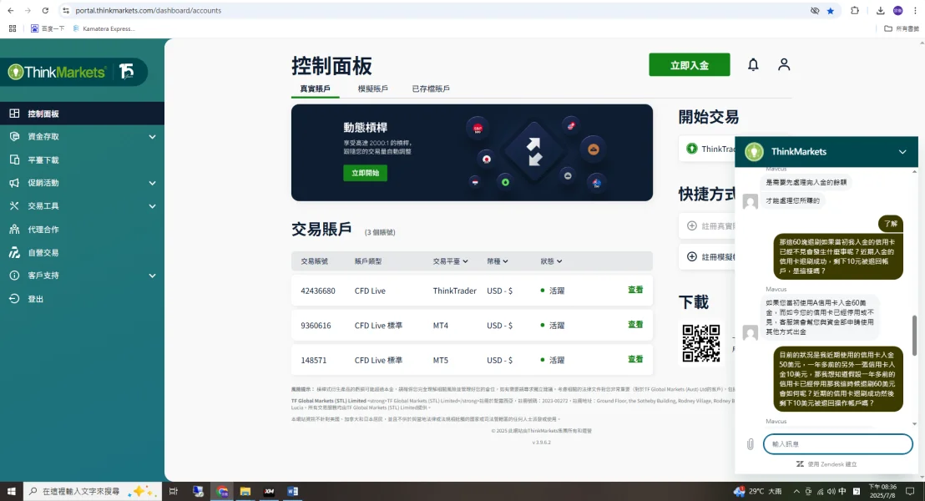This screenshot has height=501, width=925.
Task: Click 查看 for account 148571
Action: [635, 359]
